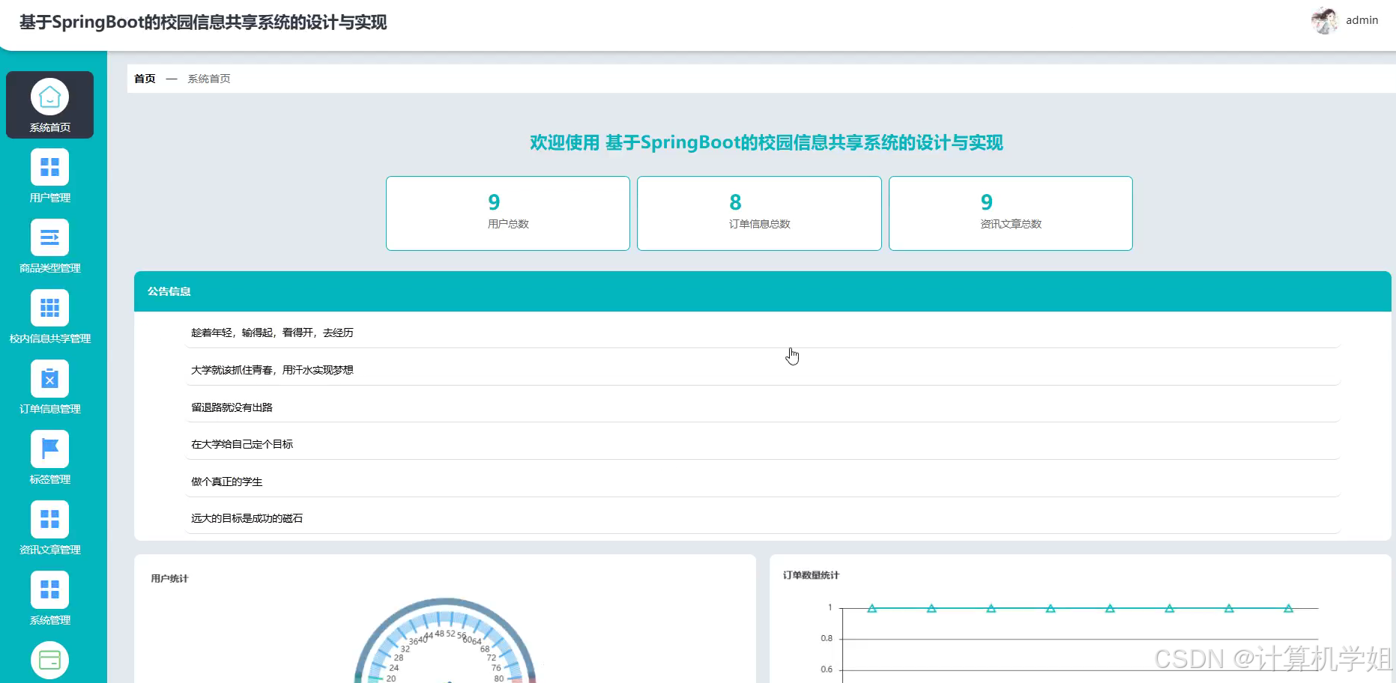Click the admin username label

point(1362,20)
